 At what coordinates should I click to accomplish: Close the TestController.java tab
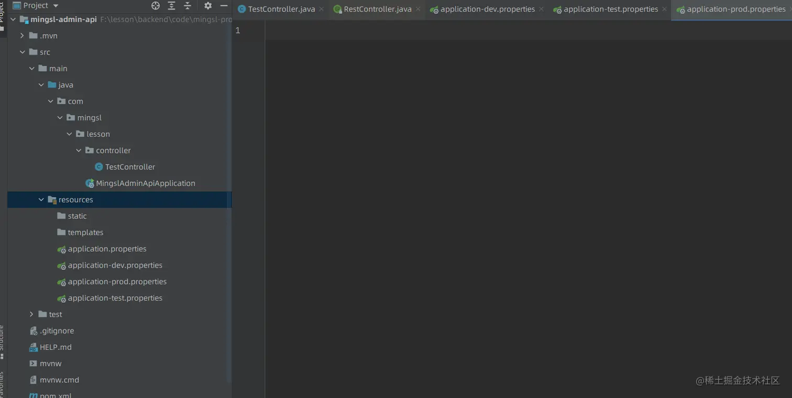click(x=321, y=9)
